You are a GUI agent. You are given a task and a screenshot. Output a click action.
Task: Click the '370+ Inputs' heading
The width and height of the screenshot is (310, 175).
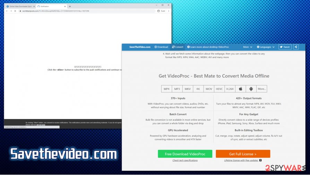coord(178,98)
